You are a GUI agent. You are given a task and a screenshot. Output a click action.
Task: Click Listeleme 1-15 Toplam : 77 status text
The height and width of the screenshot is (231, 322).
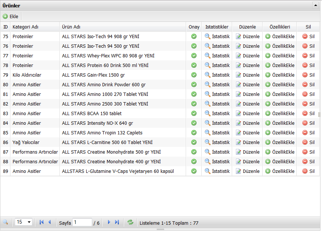tap(169, 223)
